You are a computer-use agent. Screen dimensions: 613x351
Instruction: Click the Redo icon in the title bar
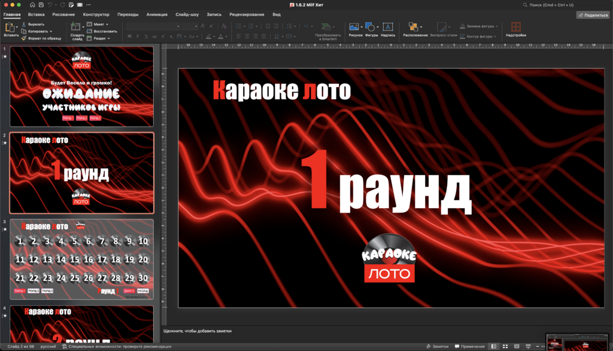coord(62,5)
